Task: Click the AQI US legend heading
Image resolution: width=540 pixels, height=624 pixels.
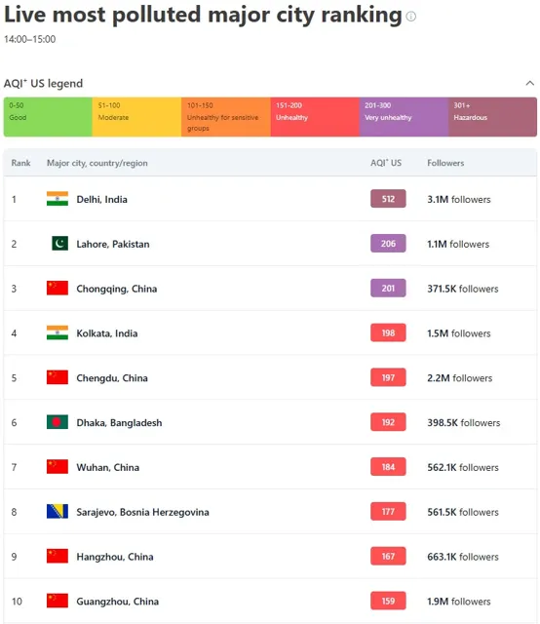Action: coord(43,84)
